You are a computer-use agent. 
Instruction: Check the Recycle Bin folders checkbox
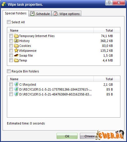click(x=9, y=71)
